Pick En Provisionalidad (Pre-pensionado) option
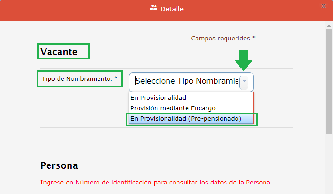Image resolution: width=334 pixels, height=194 pixels. (x=186, y=118)
